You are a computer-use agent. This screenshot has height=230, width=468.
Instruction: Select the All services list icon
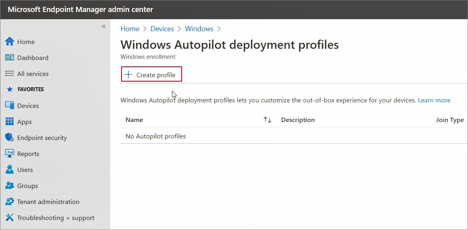point(10,74)
